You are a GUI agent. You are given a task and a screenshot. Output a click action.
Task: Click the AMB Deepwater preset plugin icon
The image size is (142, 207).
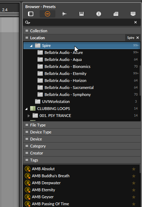(28, 183)
